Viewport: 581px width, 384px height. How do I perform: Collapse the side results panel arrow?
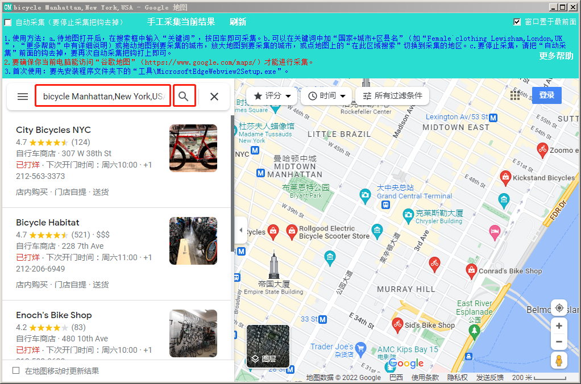pos(240,231)
